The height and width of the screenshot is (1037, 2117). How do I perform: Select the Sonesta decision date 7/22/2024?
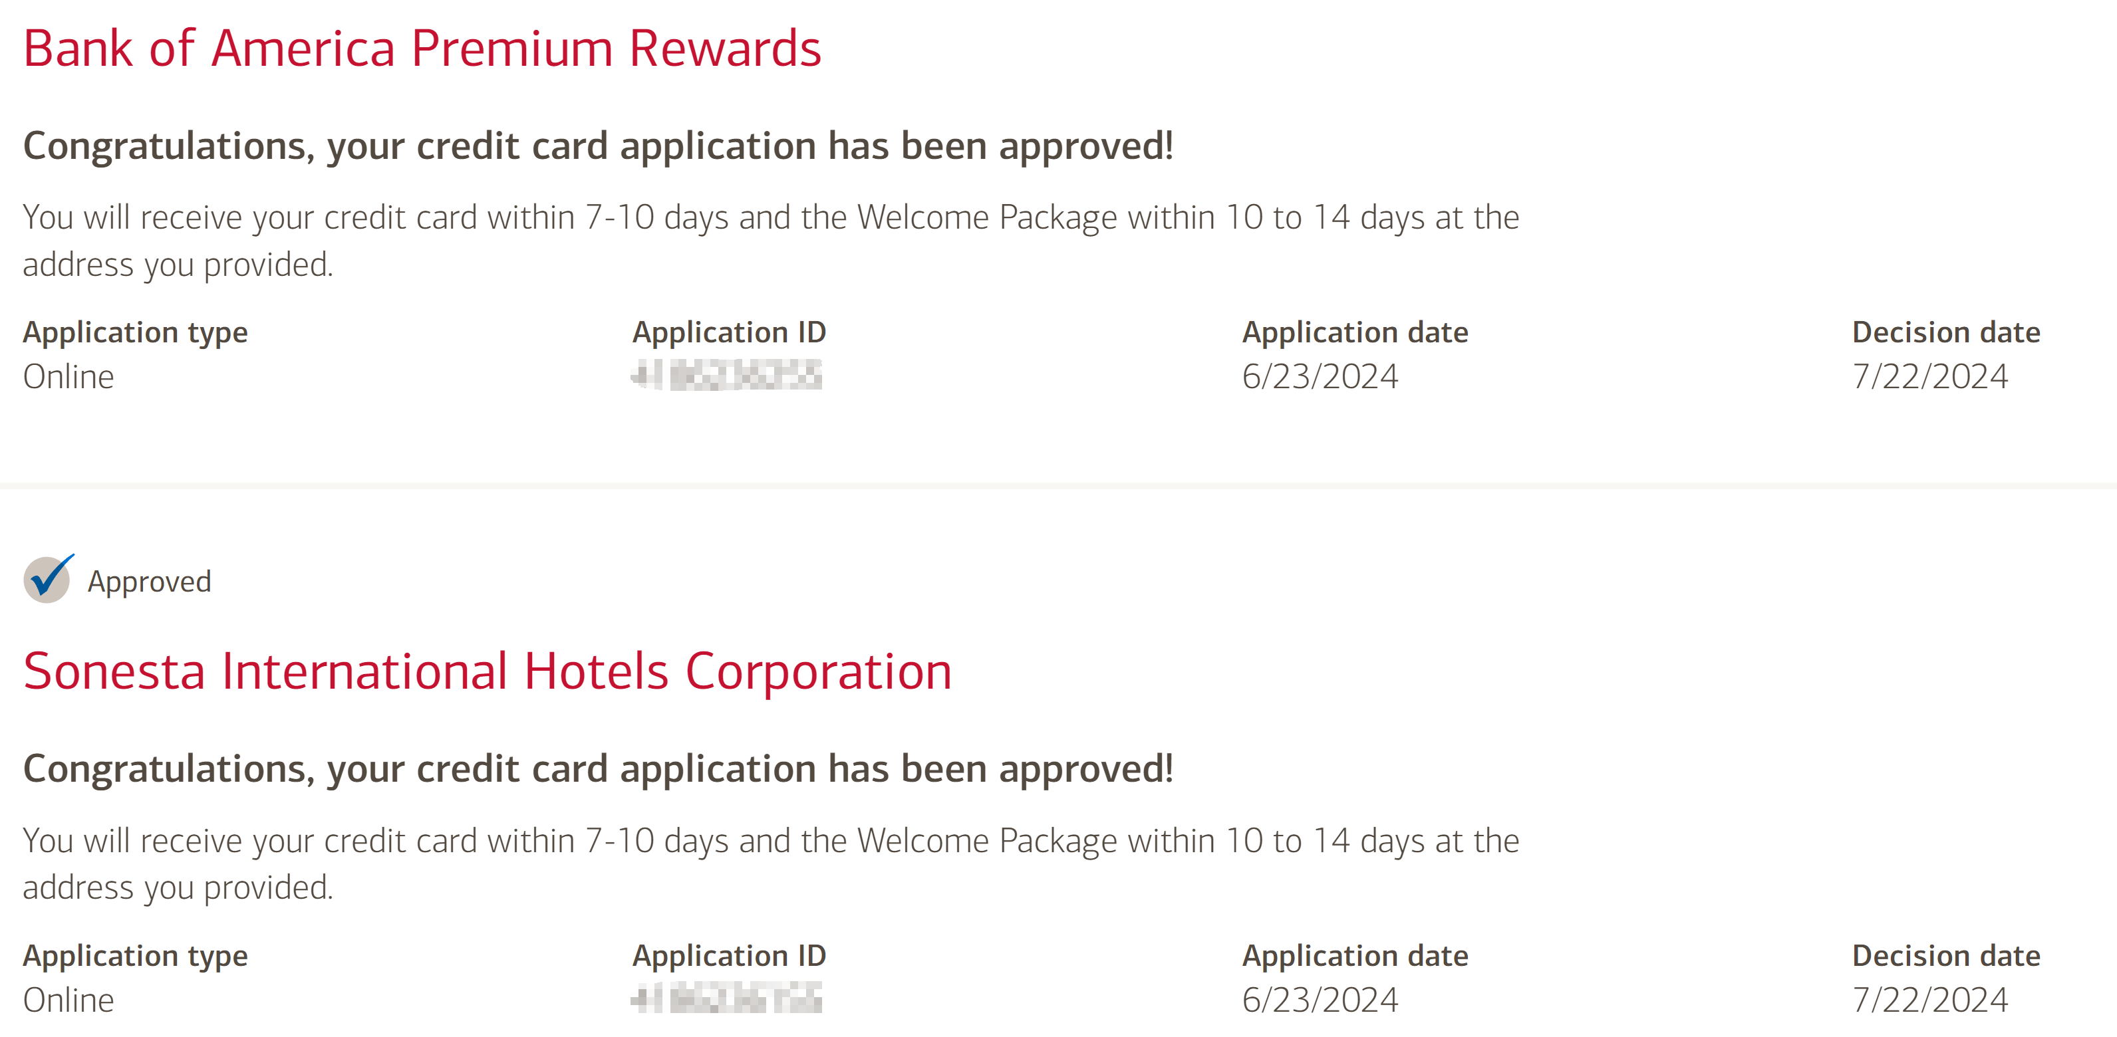(x=1929, y=1000)
